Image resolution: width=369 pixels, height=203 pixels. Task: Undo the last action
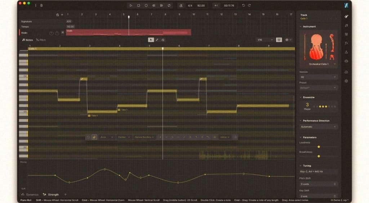(243, 5)
